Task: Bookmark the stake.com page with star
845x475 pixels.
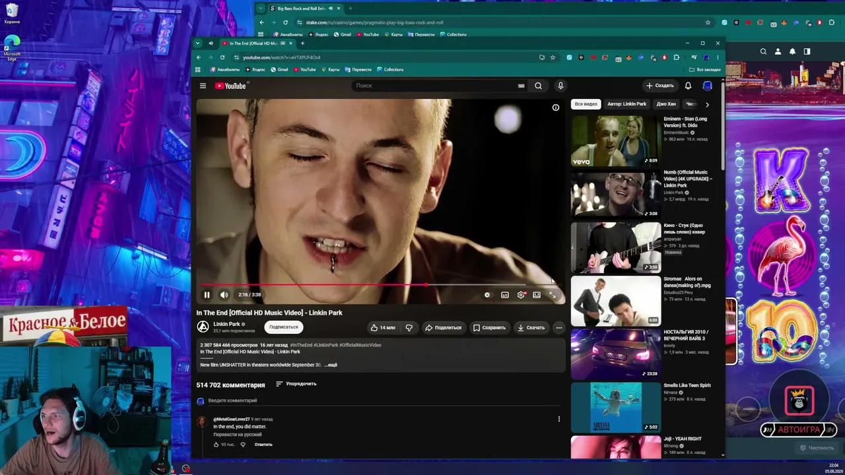Action: pos(708,22)
